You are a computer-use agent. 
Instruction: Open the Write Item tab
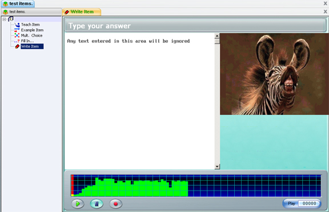[x=82, y=12]
